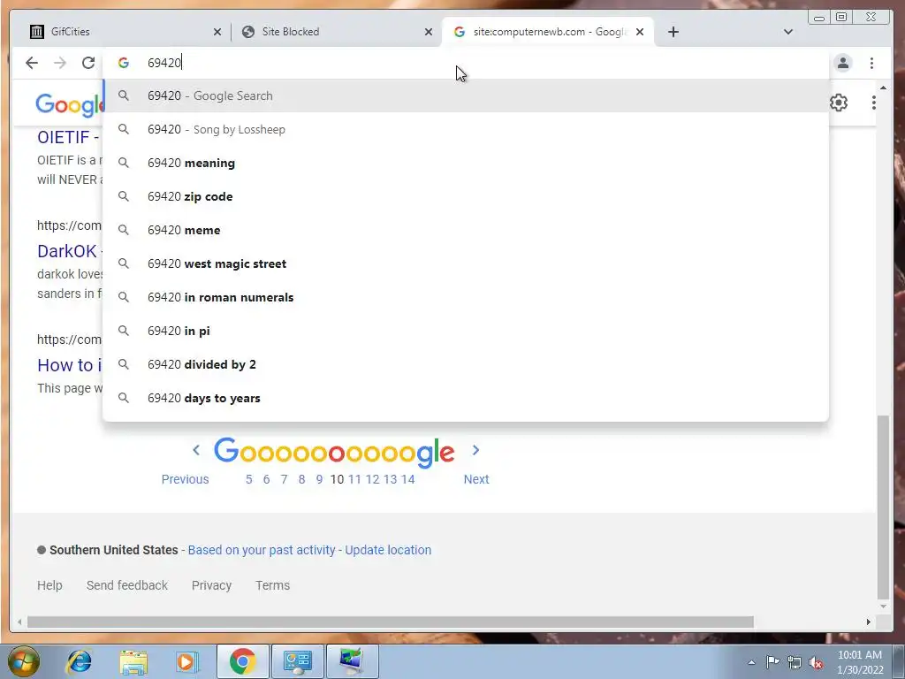Select suggestion 69420 - Google Search
905x679 pixels.
(465, 95)
